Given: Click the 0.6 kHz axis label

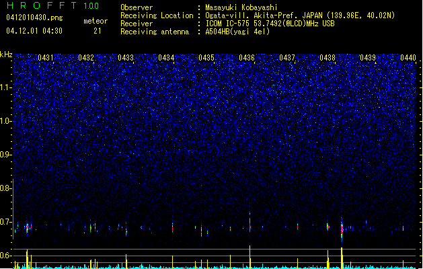Looking at the screenshot, I should (x=5, y=256).
